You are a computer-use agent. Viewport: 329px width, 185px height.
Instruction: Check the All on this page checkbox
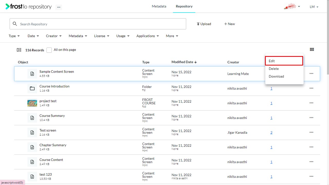(49, 50)
